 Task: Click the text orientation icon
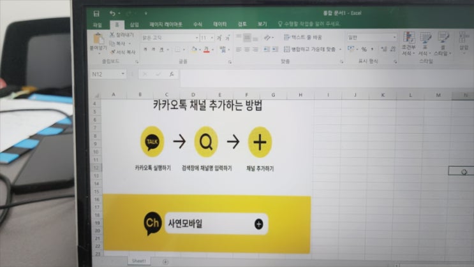(x=267, y=38)
